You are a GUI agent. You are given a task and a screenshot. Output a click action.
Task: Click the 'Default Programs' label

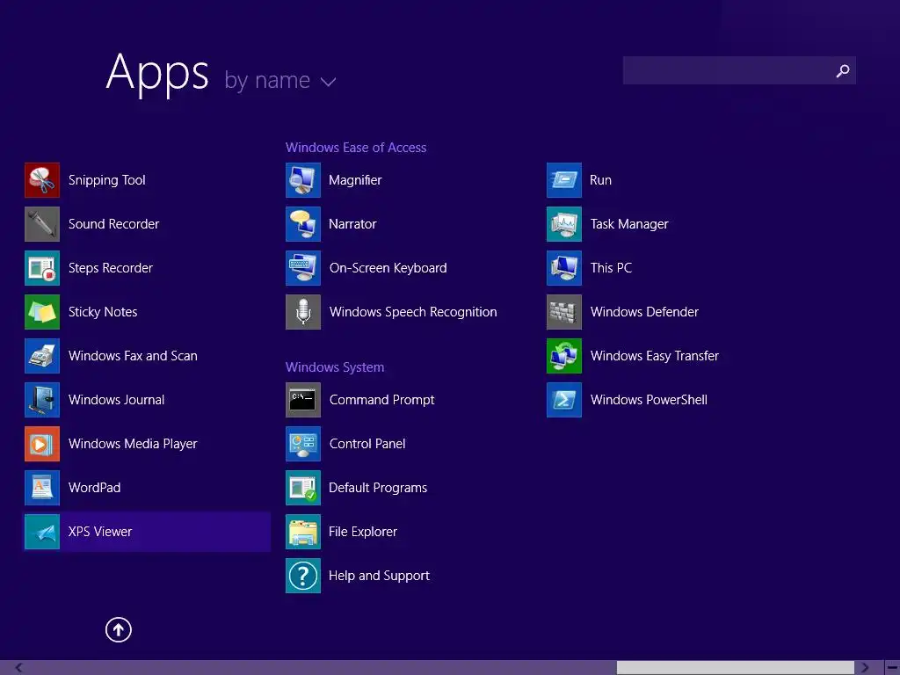[x=378, y=488]
